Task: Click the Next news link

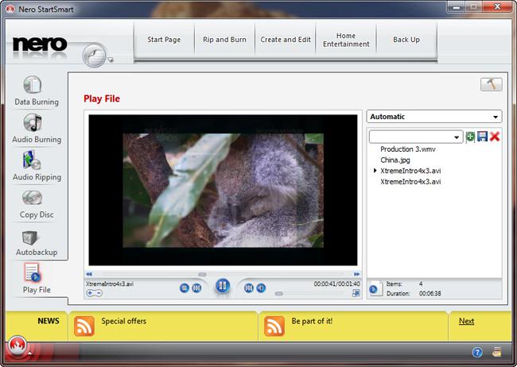Action: click(466, 321)
